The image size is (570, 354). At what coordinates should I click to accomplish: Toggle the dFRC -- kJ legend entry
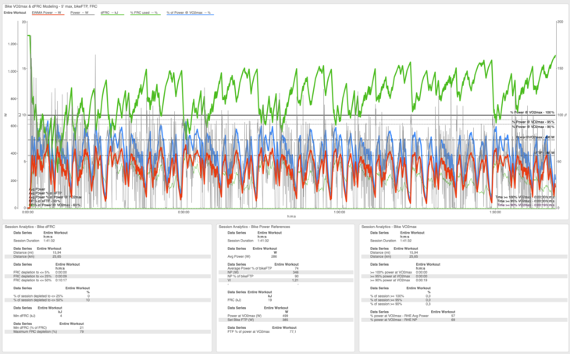tap(112, 13)
